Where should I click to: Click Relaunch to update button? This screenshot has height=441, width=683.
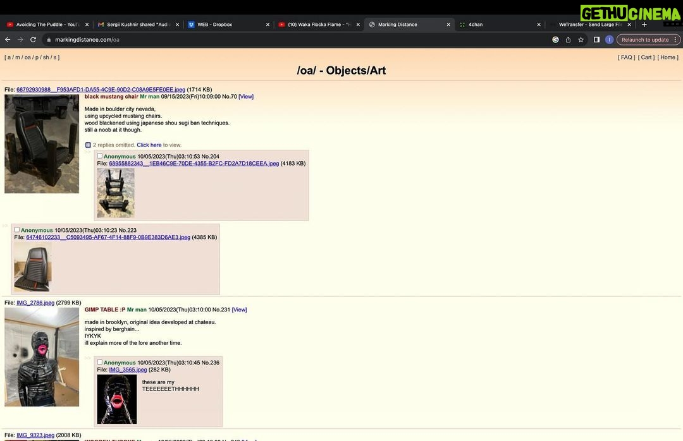click(645, 40)
